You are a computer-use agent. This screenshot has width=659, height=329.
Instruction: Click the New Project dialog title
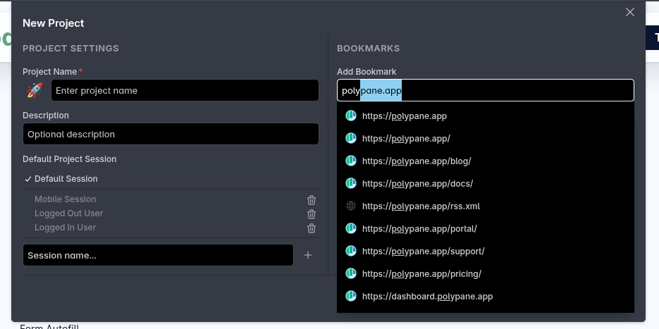coord(54,23)
